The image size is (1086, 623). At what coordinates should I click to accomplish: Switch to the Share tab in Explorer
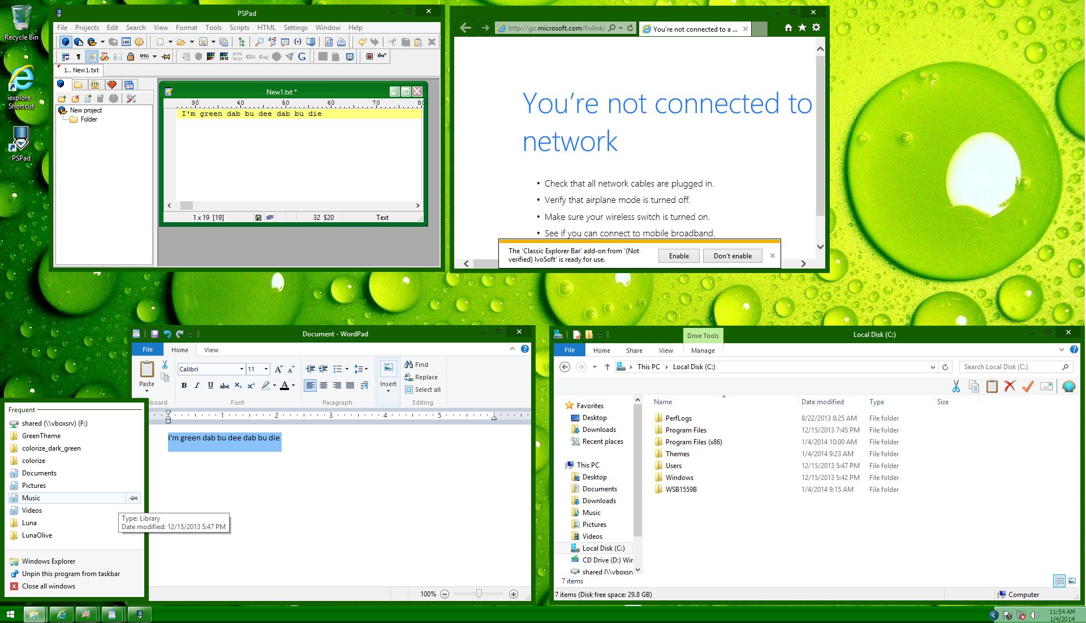pyautogui.click(x=634, y=351)
